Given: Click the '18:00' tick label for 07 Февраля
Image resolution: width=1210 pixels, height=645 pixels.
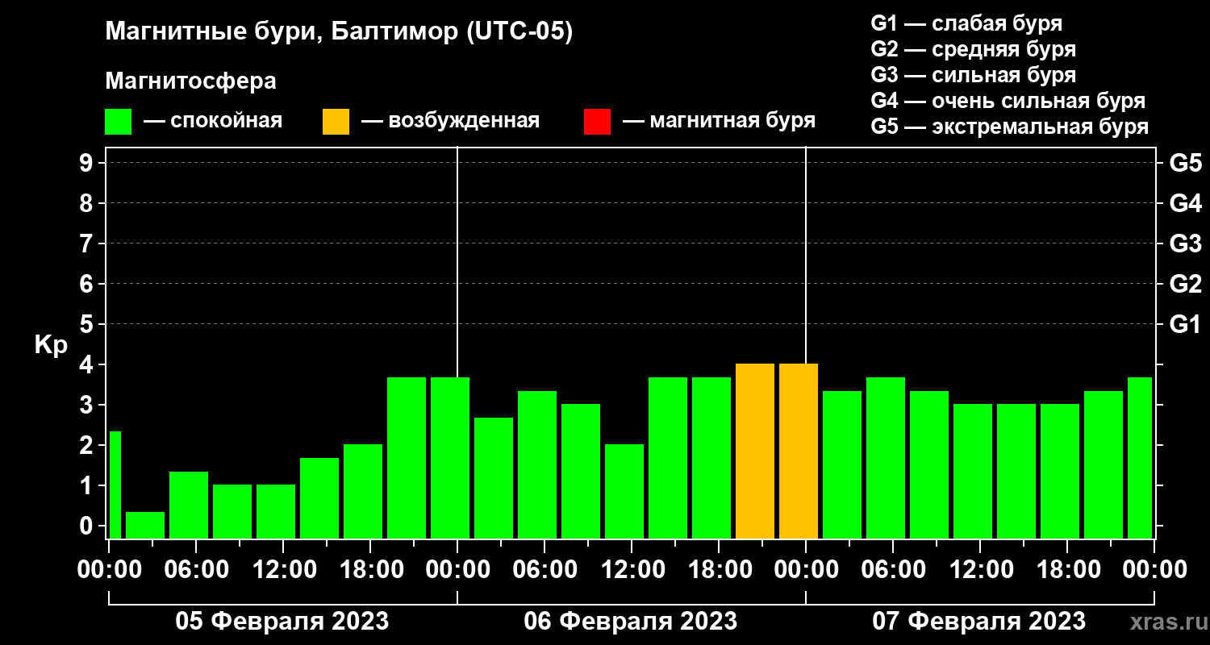Looking at the screenshot, I should (1067, 569).
